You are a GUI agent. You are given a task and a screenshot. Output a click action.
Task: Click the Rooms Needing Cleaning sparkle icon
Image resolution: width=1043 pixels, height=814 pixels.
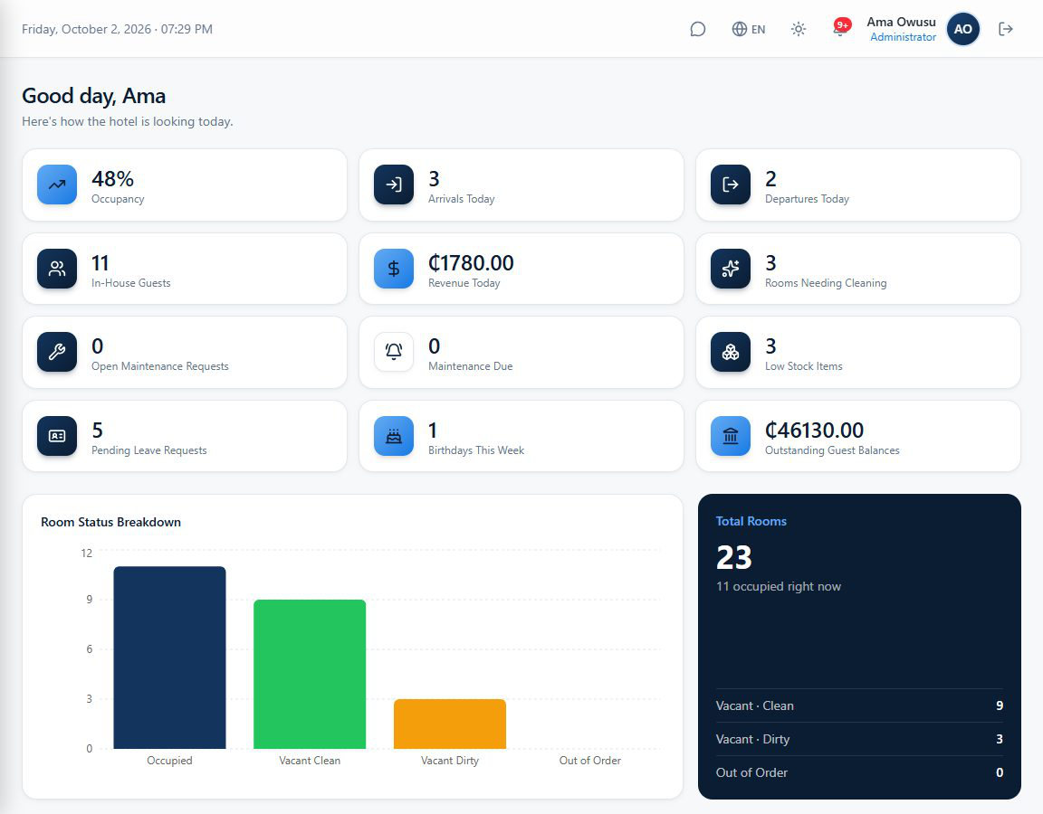point(731,269)
